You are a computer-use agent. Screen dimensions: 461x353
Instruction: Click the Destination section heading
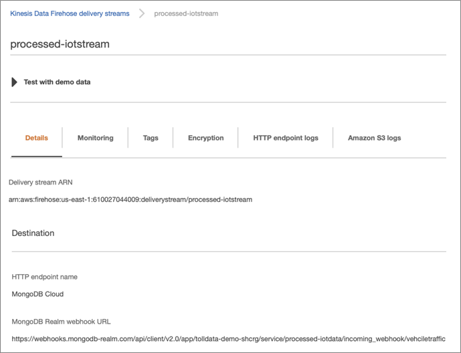point(33,233)
